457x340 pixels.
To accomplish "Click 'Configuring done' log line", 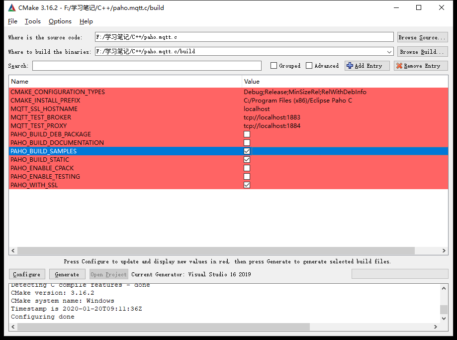I will tap(43, 317).
